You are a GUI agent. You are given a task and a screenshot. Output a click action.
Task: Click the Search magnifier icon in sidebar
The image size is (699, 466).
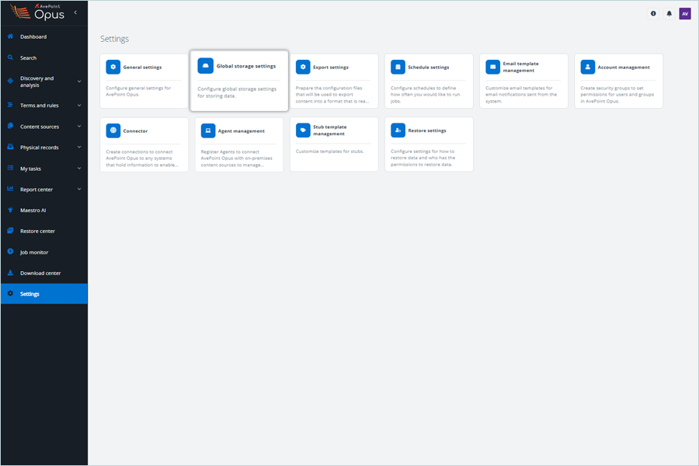pos(10,57)
